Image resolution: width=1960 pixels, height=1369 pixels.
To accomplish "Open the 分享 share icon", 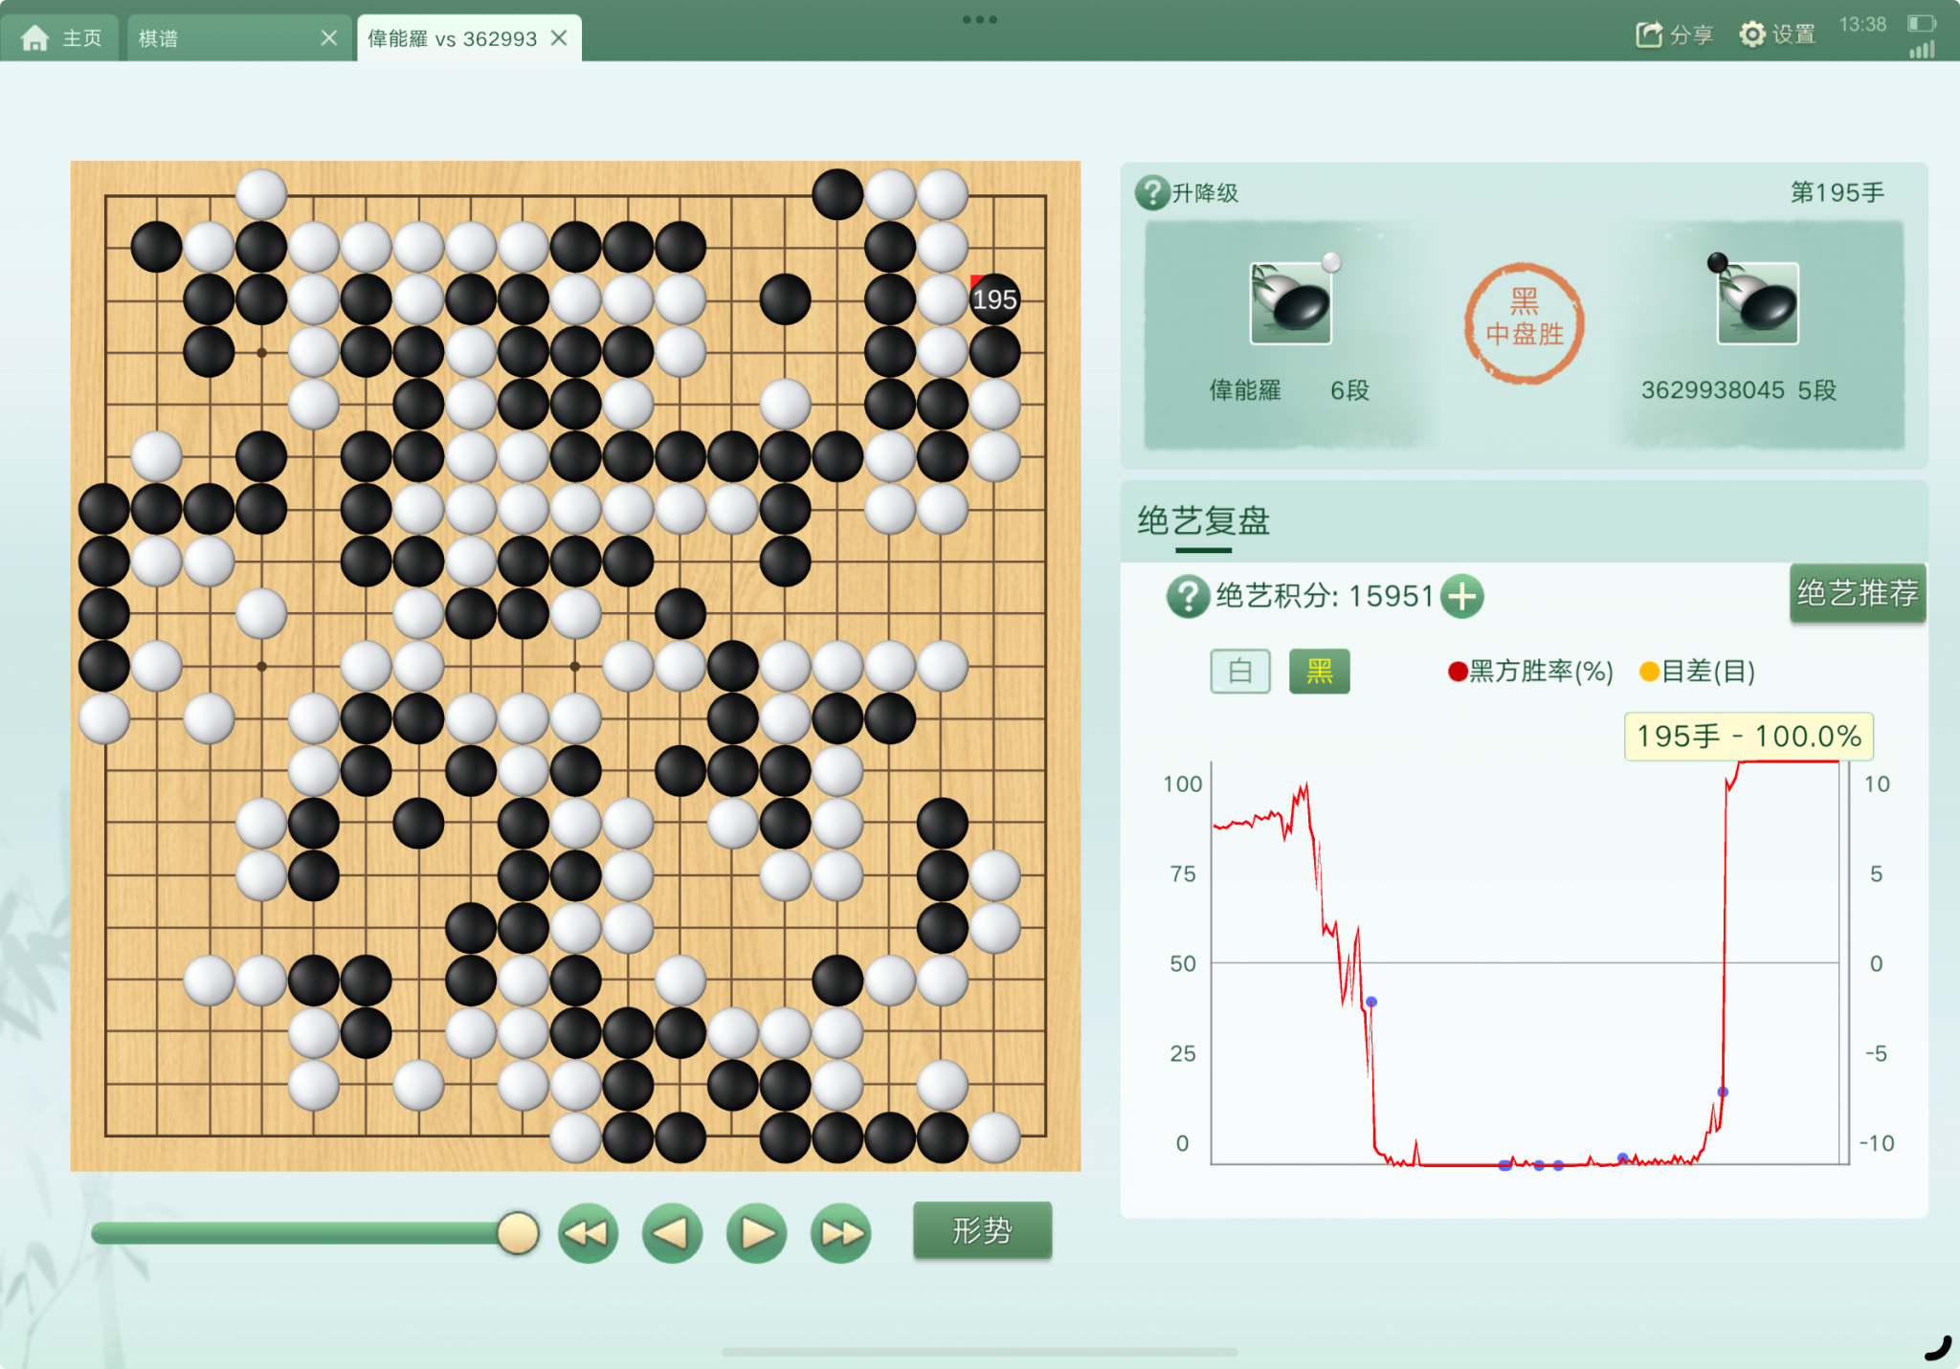I will (1649, 34).
